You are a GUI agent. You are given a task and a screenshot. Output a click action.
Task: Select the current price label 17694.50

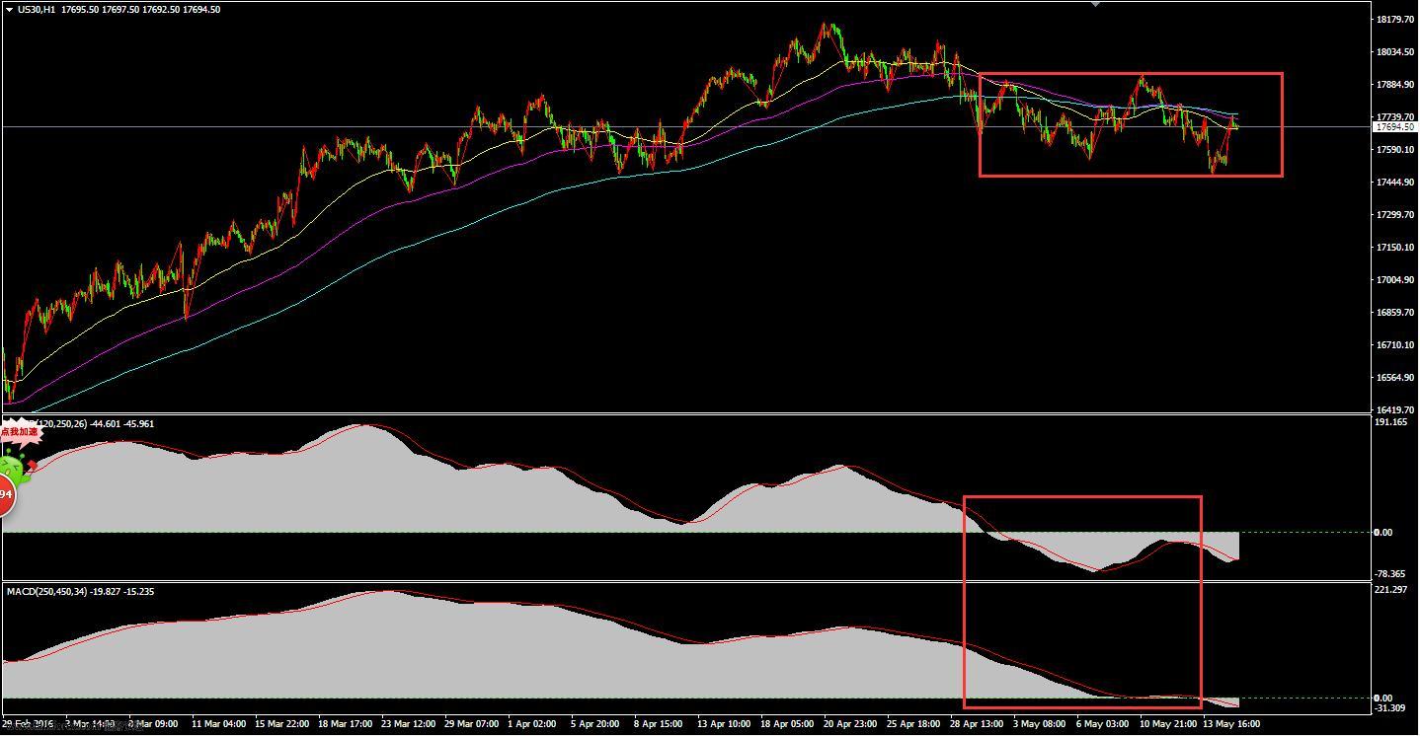(x=1394, y=127)
